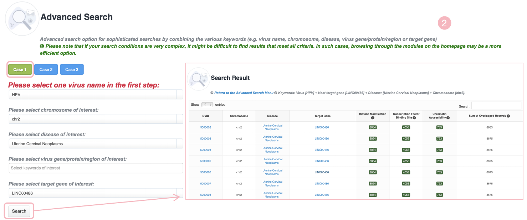Focus the virus gene/protein/region keywords field
527x220 pixels.
pyautogui.click(x=96, y=168)
